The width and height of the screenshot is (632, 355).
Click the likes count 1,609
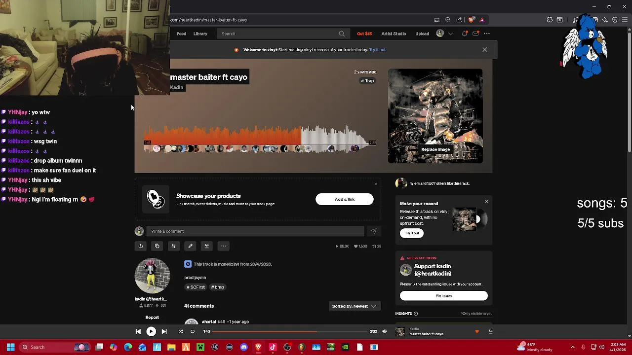coord(360,246)
